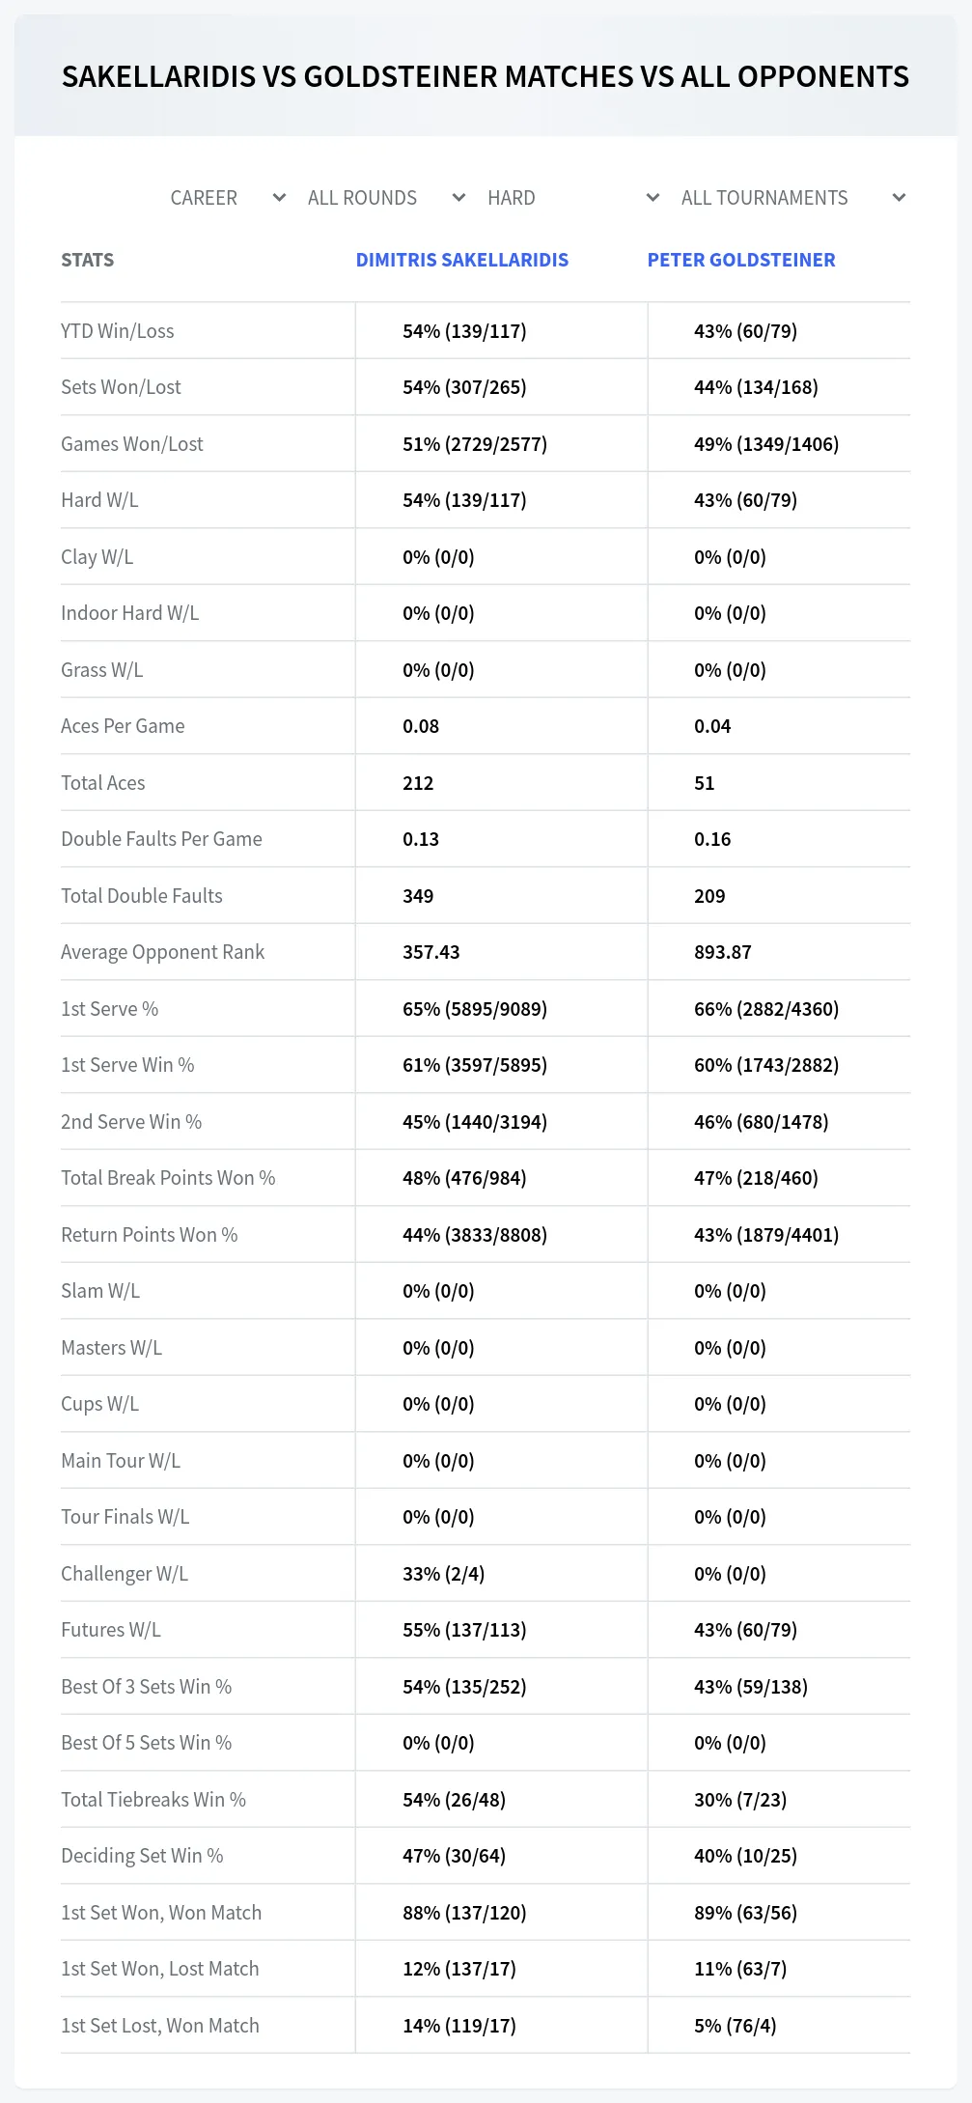Open the HARD surface dropdown
This screenshot has height=2103, width=972.
pos(573,198)
